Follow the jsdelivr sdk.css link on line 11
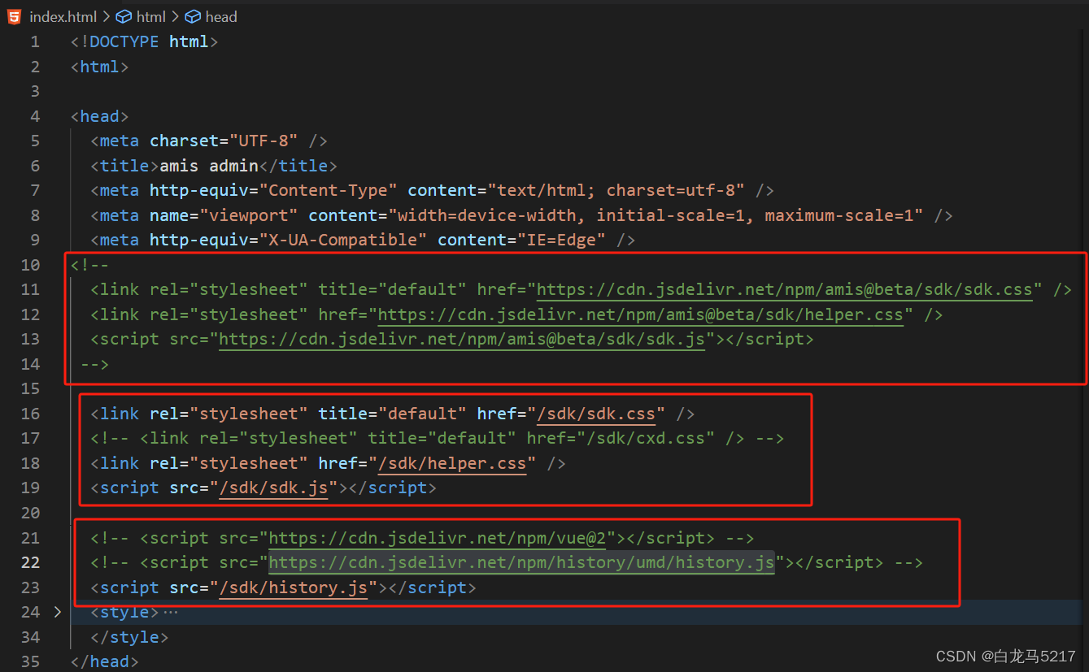 (x=785, y=289)
